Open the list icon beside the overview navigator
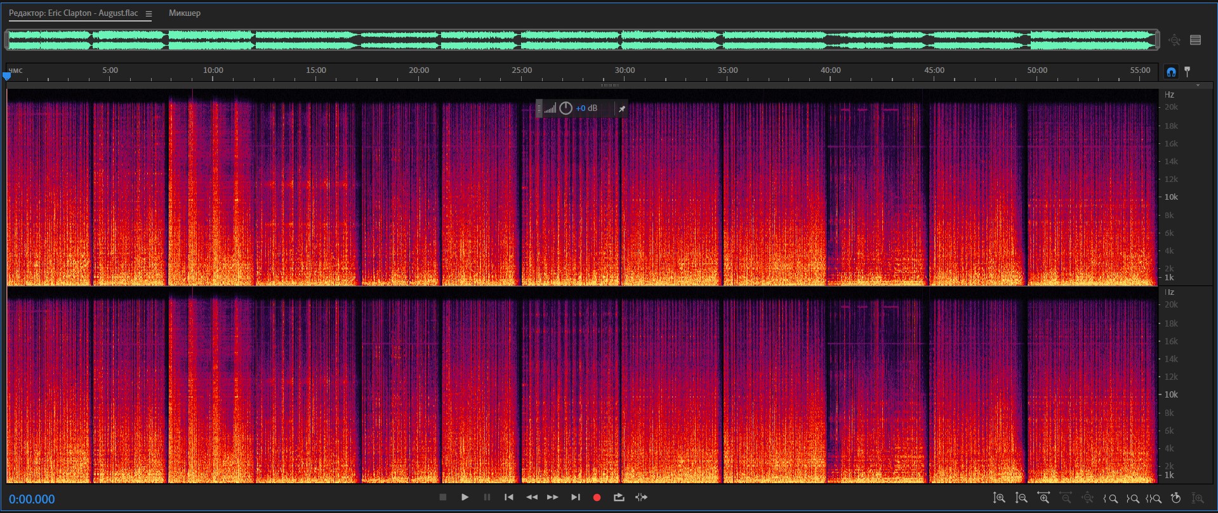 [1195, 40]
